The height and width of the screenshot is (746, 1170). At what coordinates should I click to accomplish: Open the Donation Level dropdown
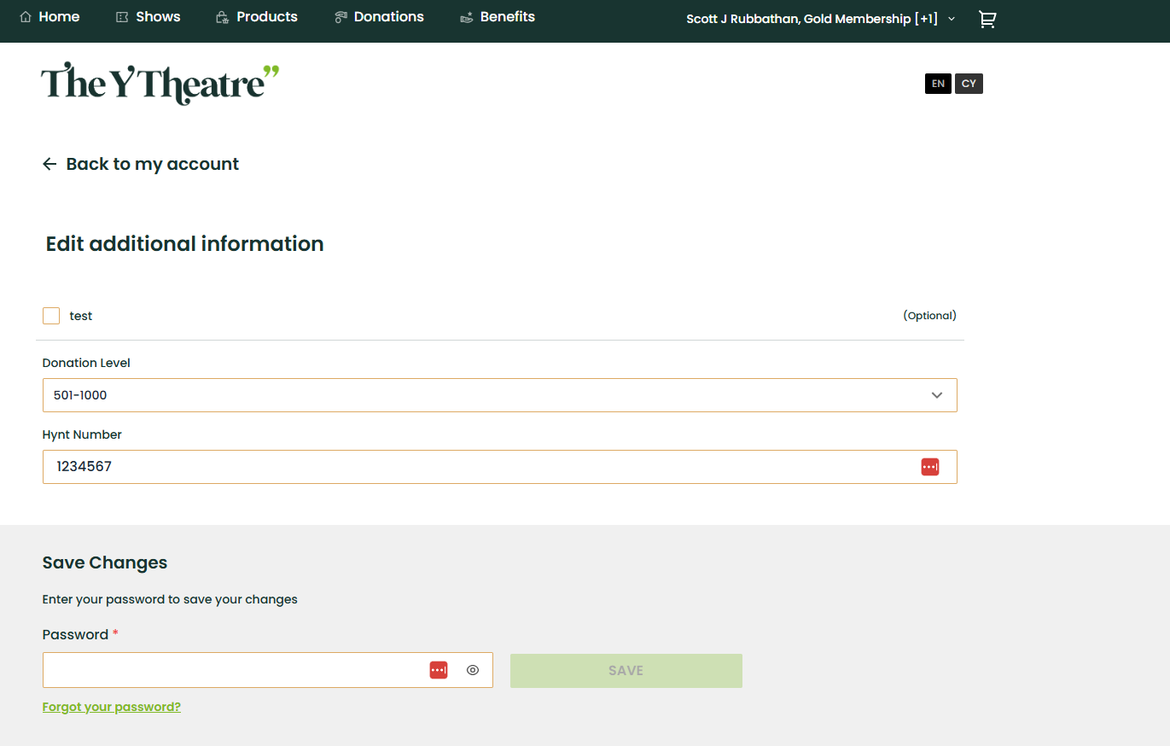(500, 395)
